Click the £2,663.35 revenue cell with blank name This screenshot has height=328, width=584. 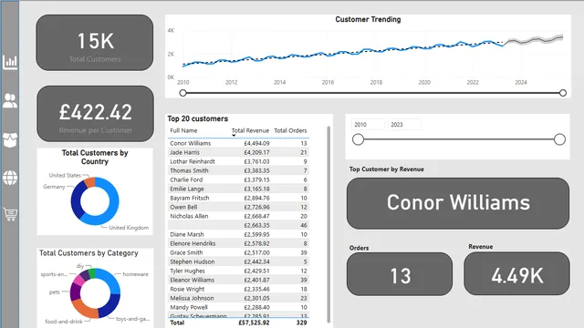(x=256, y=225)
